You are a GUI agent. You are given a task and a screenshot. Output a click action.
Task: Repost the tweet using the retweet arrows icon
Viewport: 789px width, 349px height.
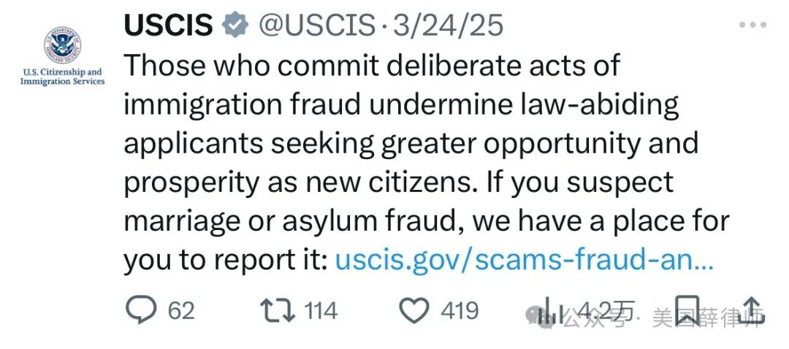point(277,310)
